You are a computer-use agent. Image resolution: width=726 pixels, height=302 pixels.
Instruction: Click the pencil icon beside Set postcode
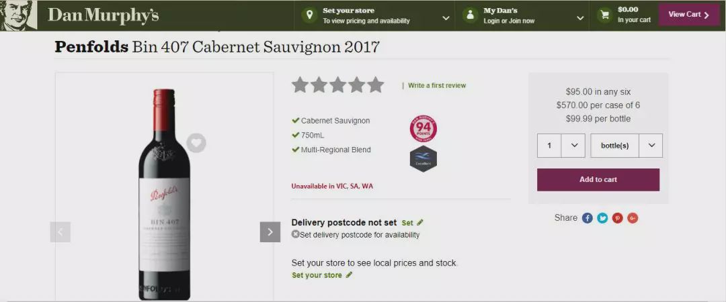(x=420, y=223)
